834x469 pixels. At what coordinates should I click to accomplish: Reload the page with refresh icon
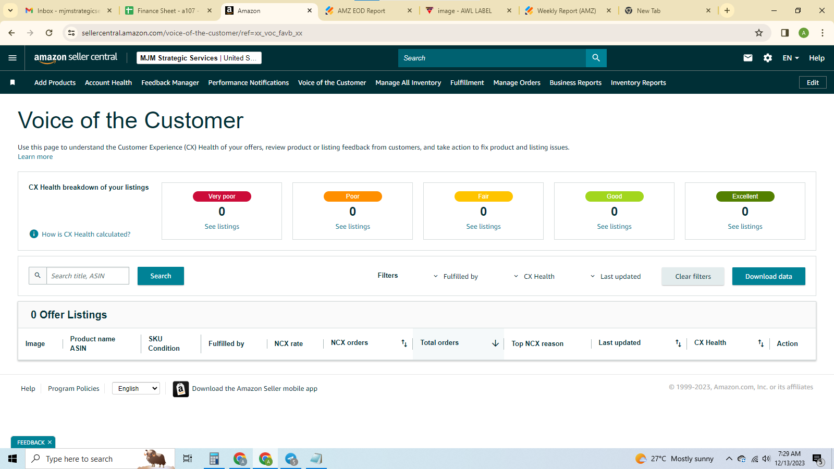click(x=49, y=33)
